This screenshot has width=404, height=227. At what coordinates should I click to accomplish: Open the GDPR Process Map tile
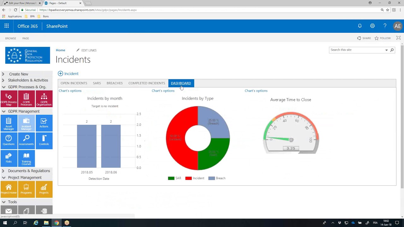point(9,99)
